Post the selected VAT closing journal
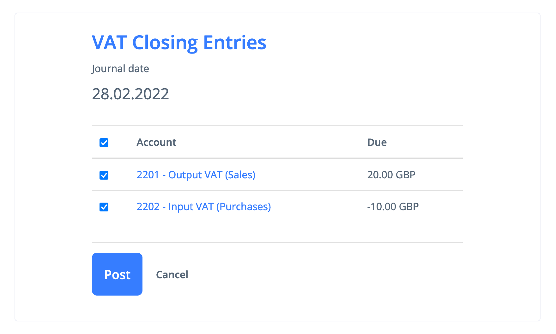Viewport: 556px width, 334px height. click(x=117, y=274)
